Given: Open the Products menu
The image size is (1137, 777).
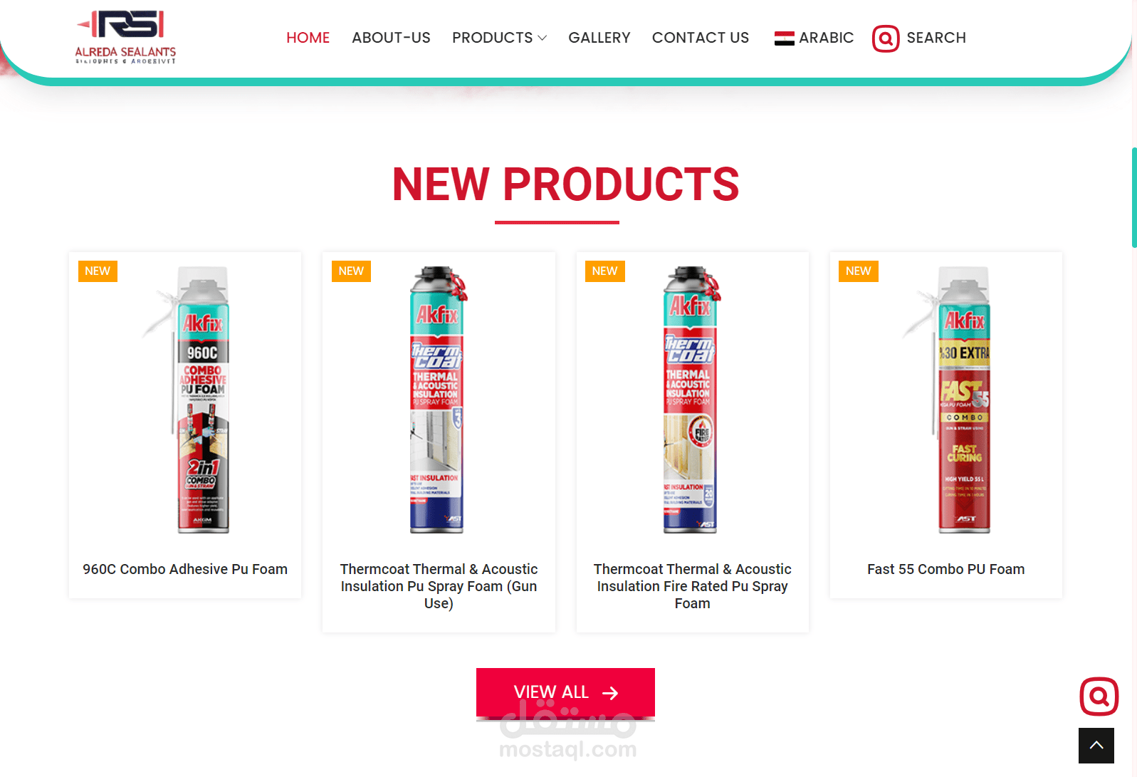Looking at the screenshot, I should pos(499,38).
